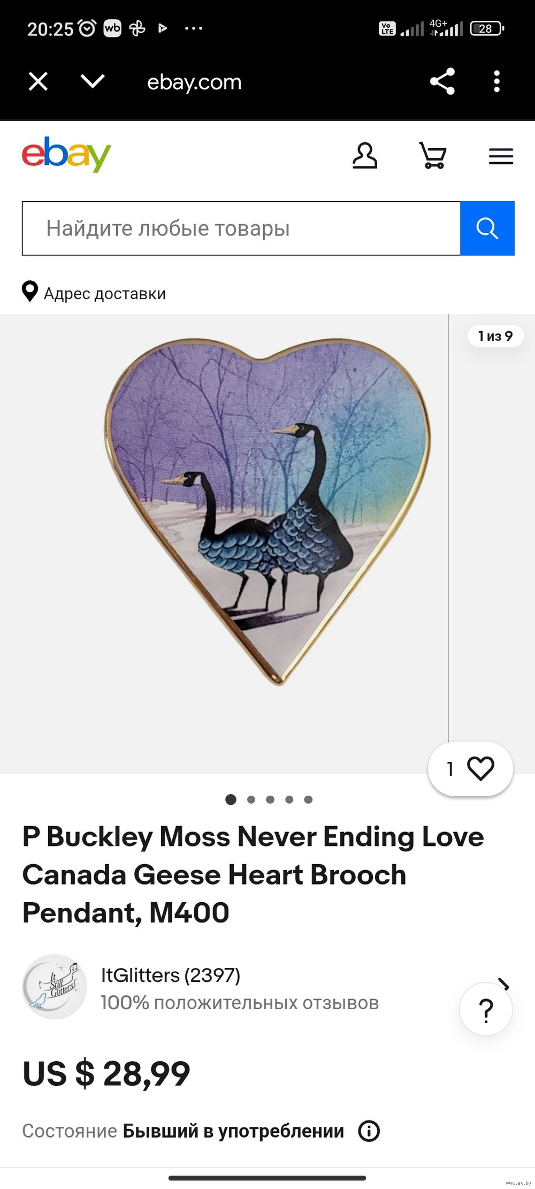
Task: Expand the browser chevron dropdown
Action: point(93,82)
